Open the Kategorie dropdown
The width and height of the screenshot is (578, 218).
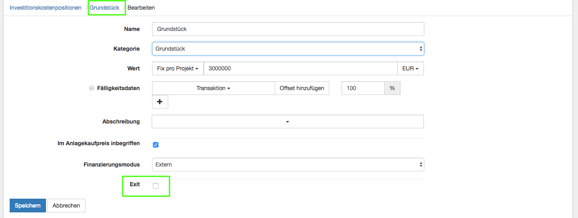tap(288, 49)
